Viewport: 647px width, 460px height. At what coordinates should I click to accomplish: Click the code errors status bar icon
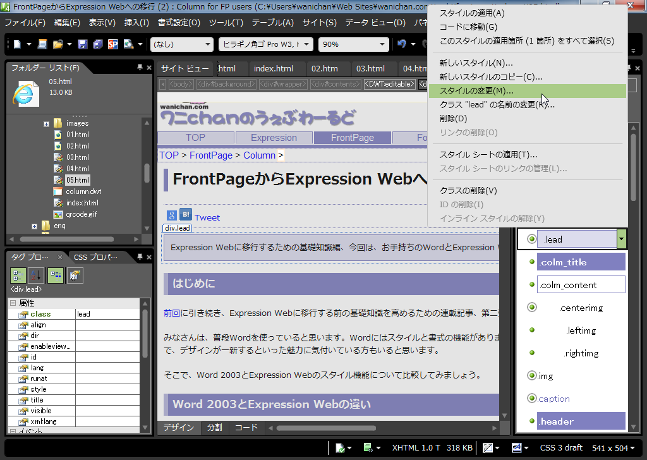368,447
